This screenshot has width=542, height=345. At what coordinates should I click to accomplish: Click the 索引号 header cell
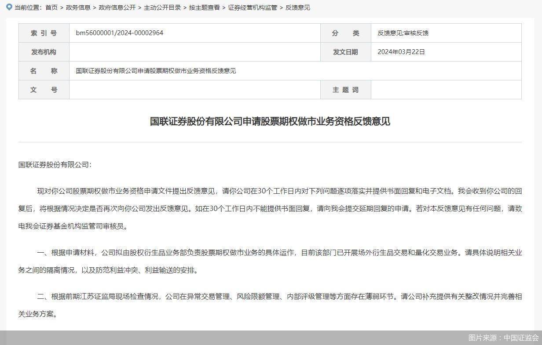click(44, 33)
